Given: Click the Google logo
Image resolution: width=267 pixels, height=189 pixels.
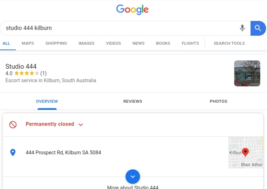Looking at the screenshot, I should (x=132, y=10).
